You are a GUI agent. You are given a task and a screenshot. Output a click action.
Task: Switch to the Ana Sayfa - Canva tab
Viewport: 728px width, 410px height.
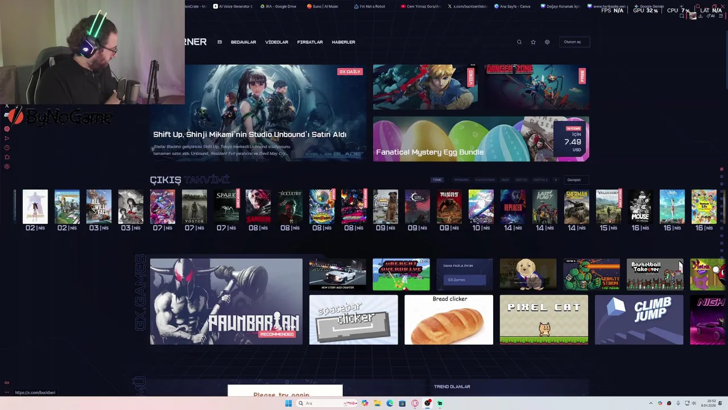(x=513, y=6)
